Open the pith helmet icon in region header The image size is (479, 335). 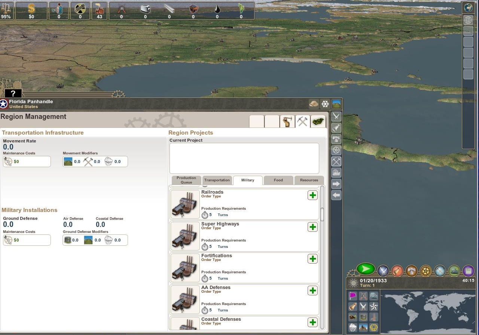pos(314,104)
